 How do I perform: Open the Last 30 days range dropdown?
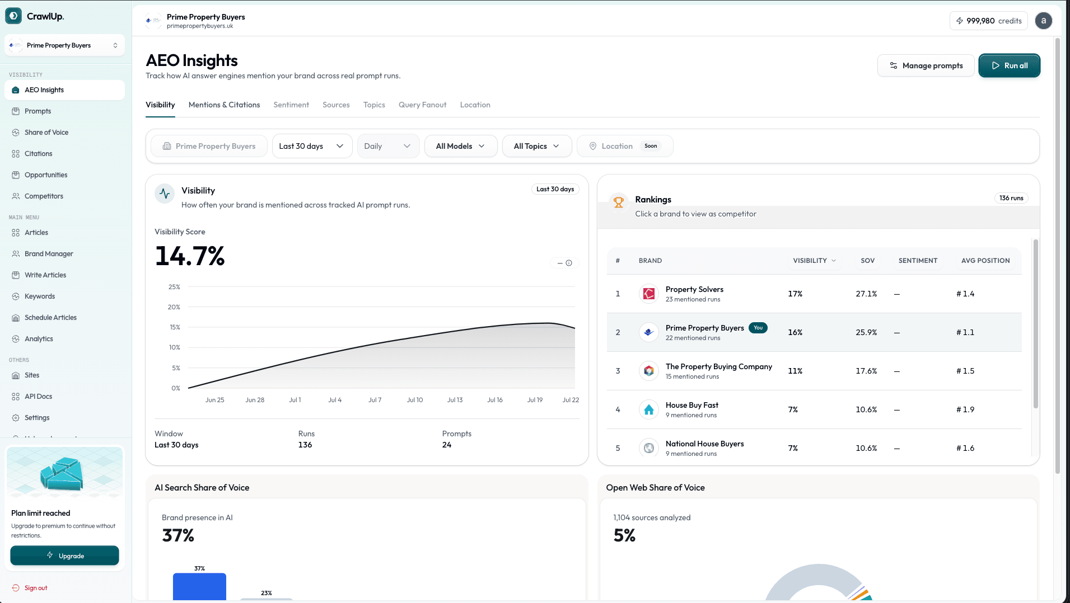312,146
